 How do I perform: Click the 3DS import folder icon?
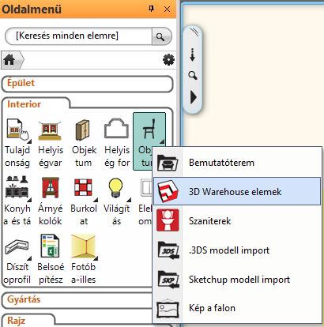168,250
